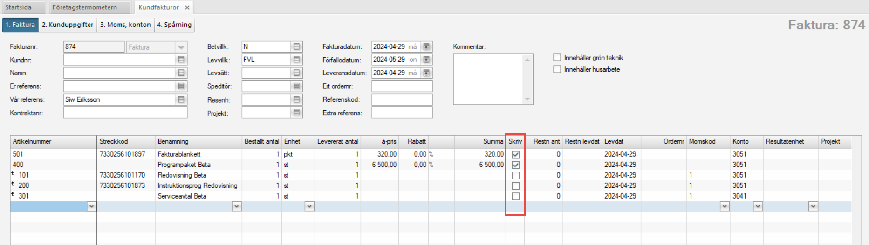Enable Innehåller grön teknik checkbox
Viewport: 869px width, 245px height.
557,58
